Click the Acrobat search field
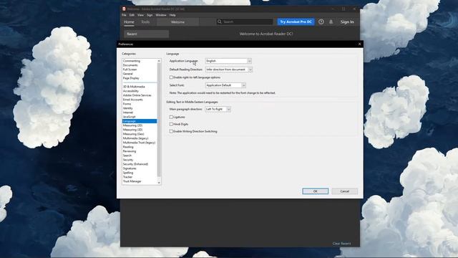Image resolution: width=458 pixels, height=258 pixels. point(245,21)
